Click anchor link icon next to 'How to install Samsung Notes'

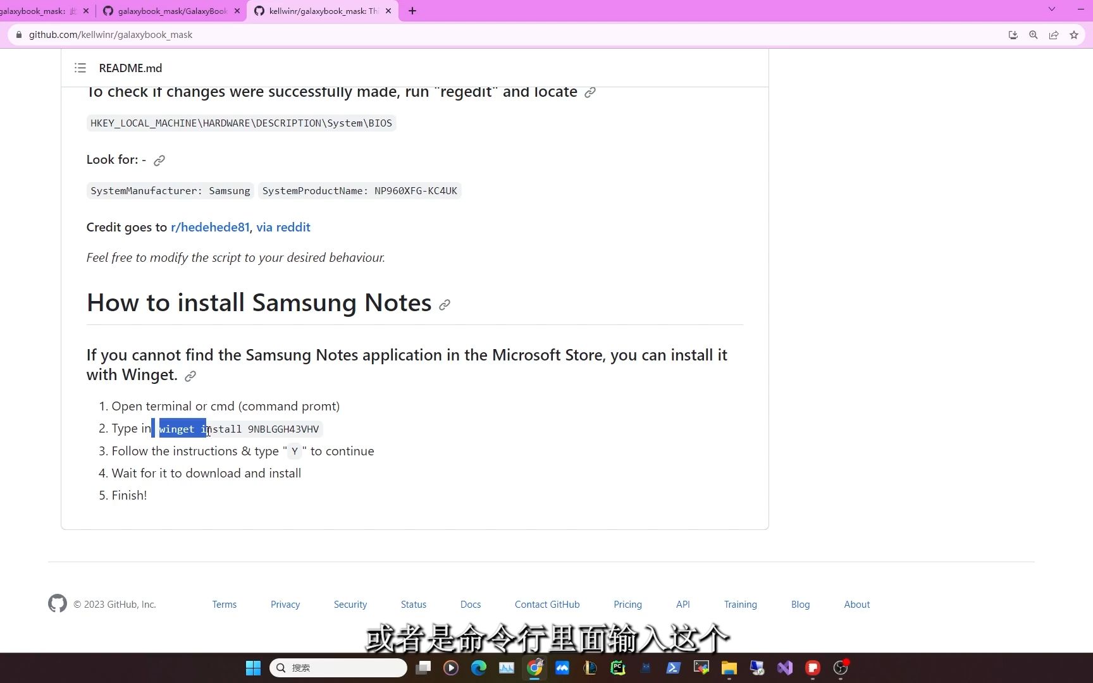[445, 305]
